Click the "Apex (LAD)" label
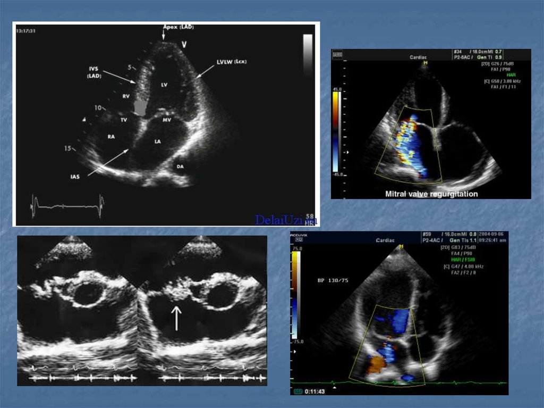The height and width of the screenshot is (408, 544). click(178, 27)
